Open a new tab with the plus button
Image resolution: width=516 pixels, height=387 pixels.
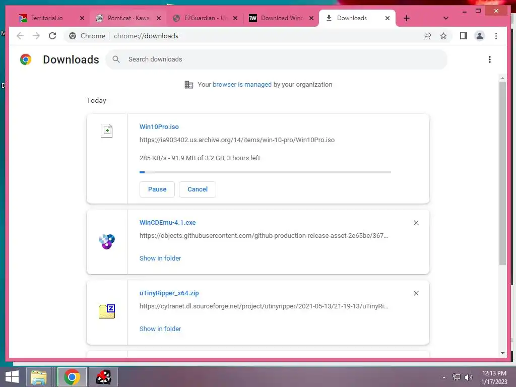(x=407, y=18)
